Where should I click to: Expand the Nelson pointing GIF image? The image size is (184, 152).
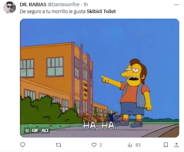pos(99,78)
